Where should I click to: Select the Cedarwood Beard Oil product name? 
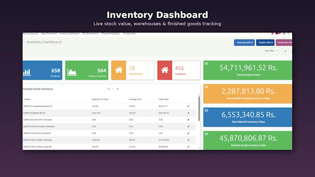[38, 106]
